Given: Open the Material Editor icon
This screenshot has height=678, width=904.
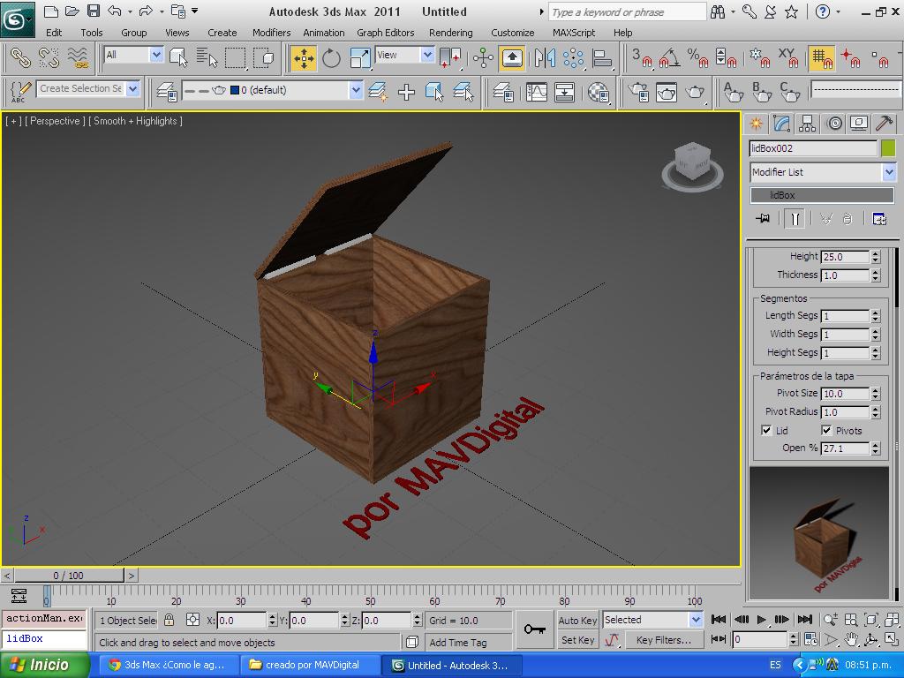Looking at the screenshot, I should coord(599,92).
